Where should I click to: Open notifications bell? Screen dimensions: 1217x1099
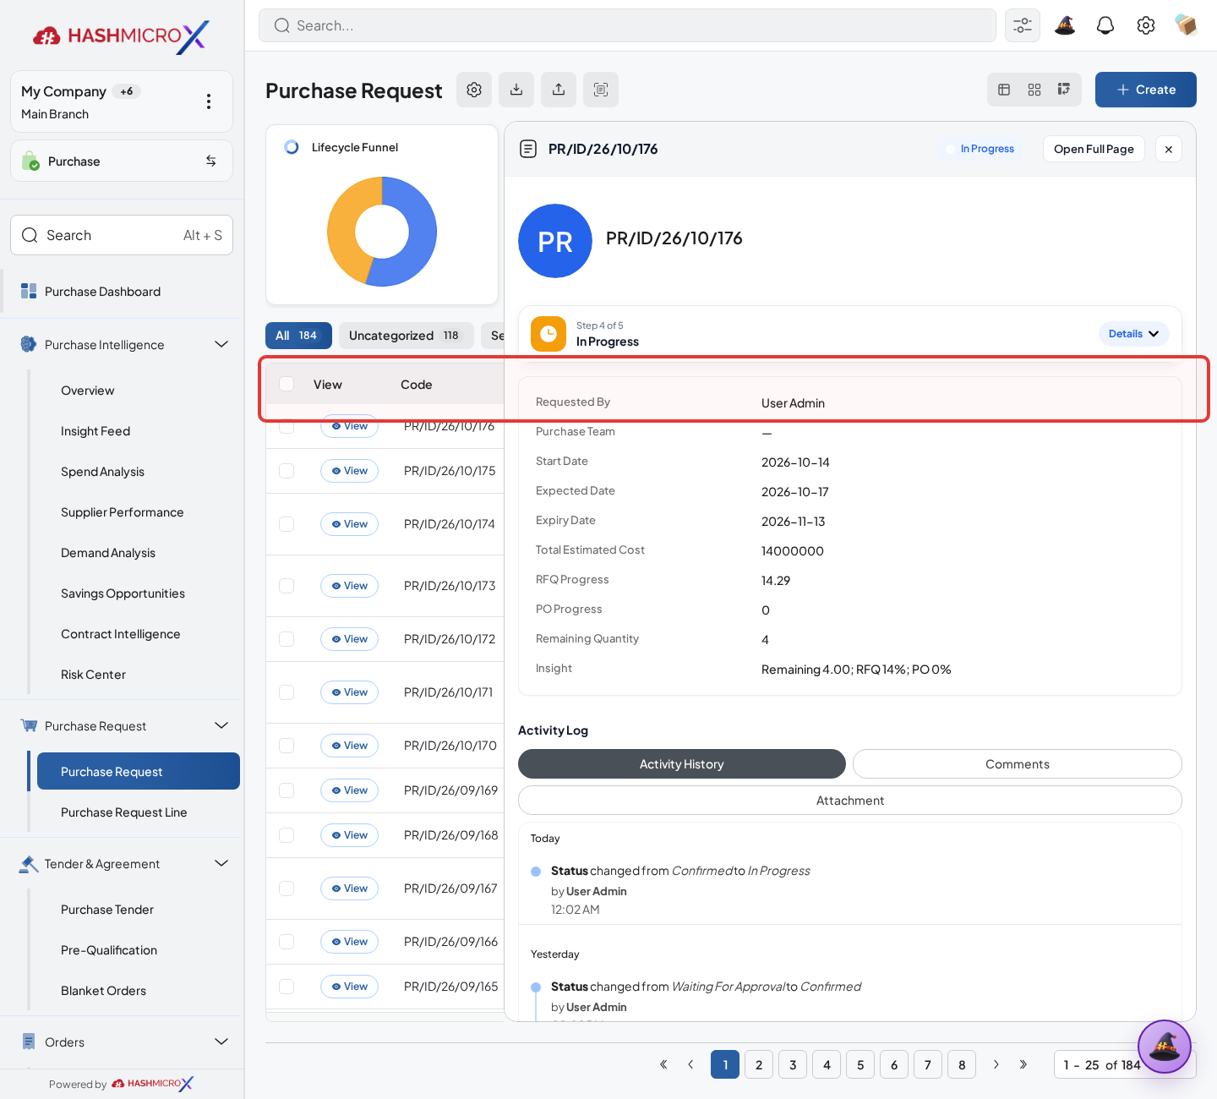pos(1105,25)
